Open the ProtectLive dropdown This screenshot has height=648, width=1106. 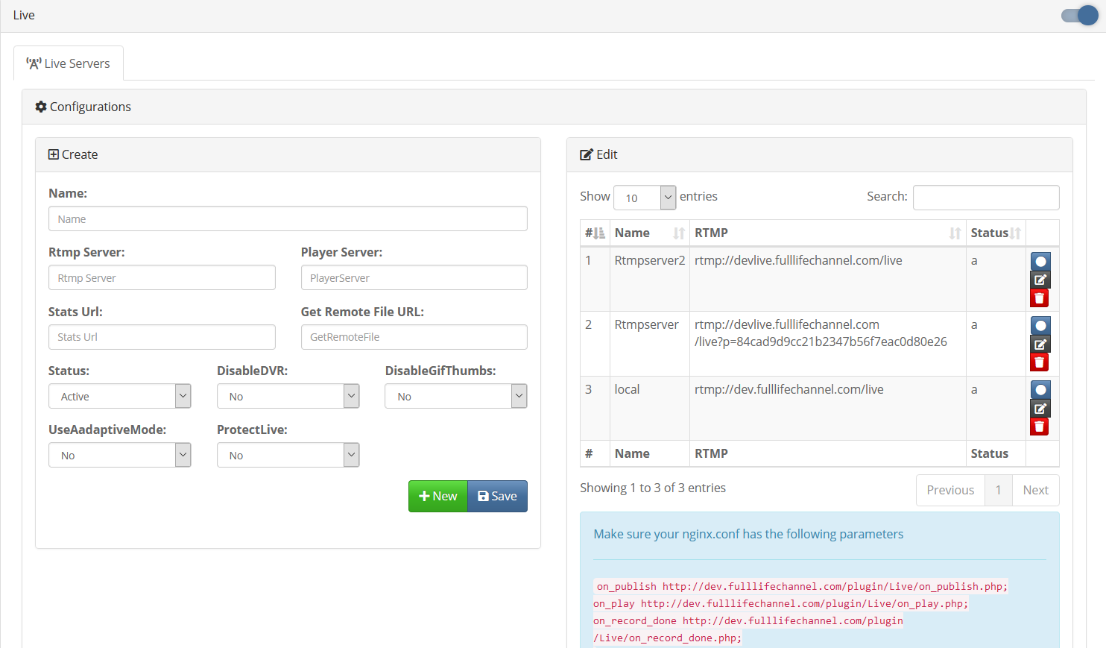point(288,455)
